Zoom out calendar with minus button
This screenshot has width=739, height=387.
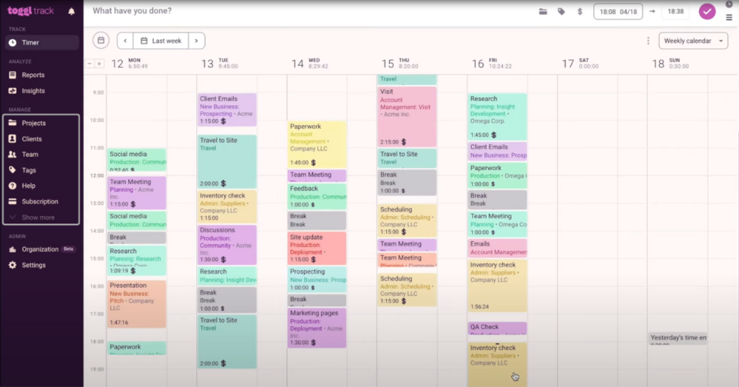click(x=90, y=63)
